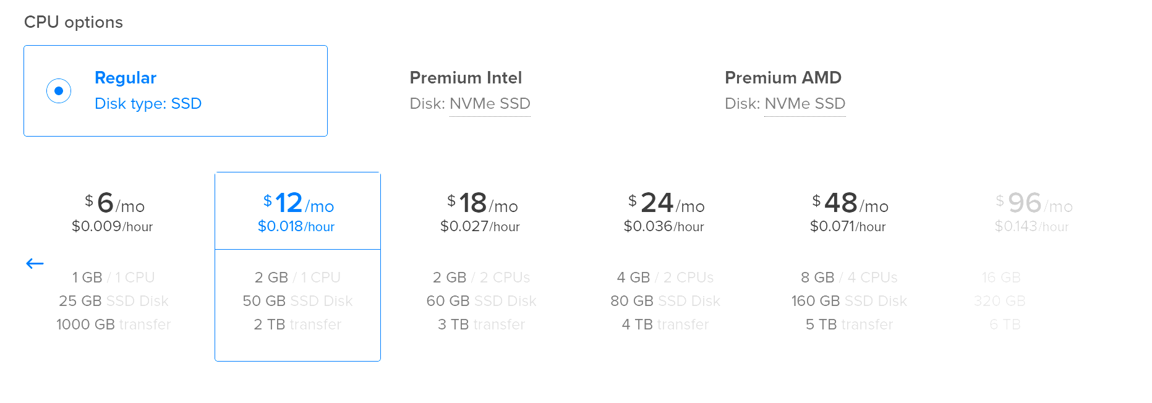Viewport: 1152px width, 403px height.
Task: Click Disk type: SSD text
Action: point(148,104)
